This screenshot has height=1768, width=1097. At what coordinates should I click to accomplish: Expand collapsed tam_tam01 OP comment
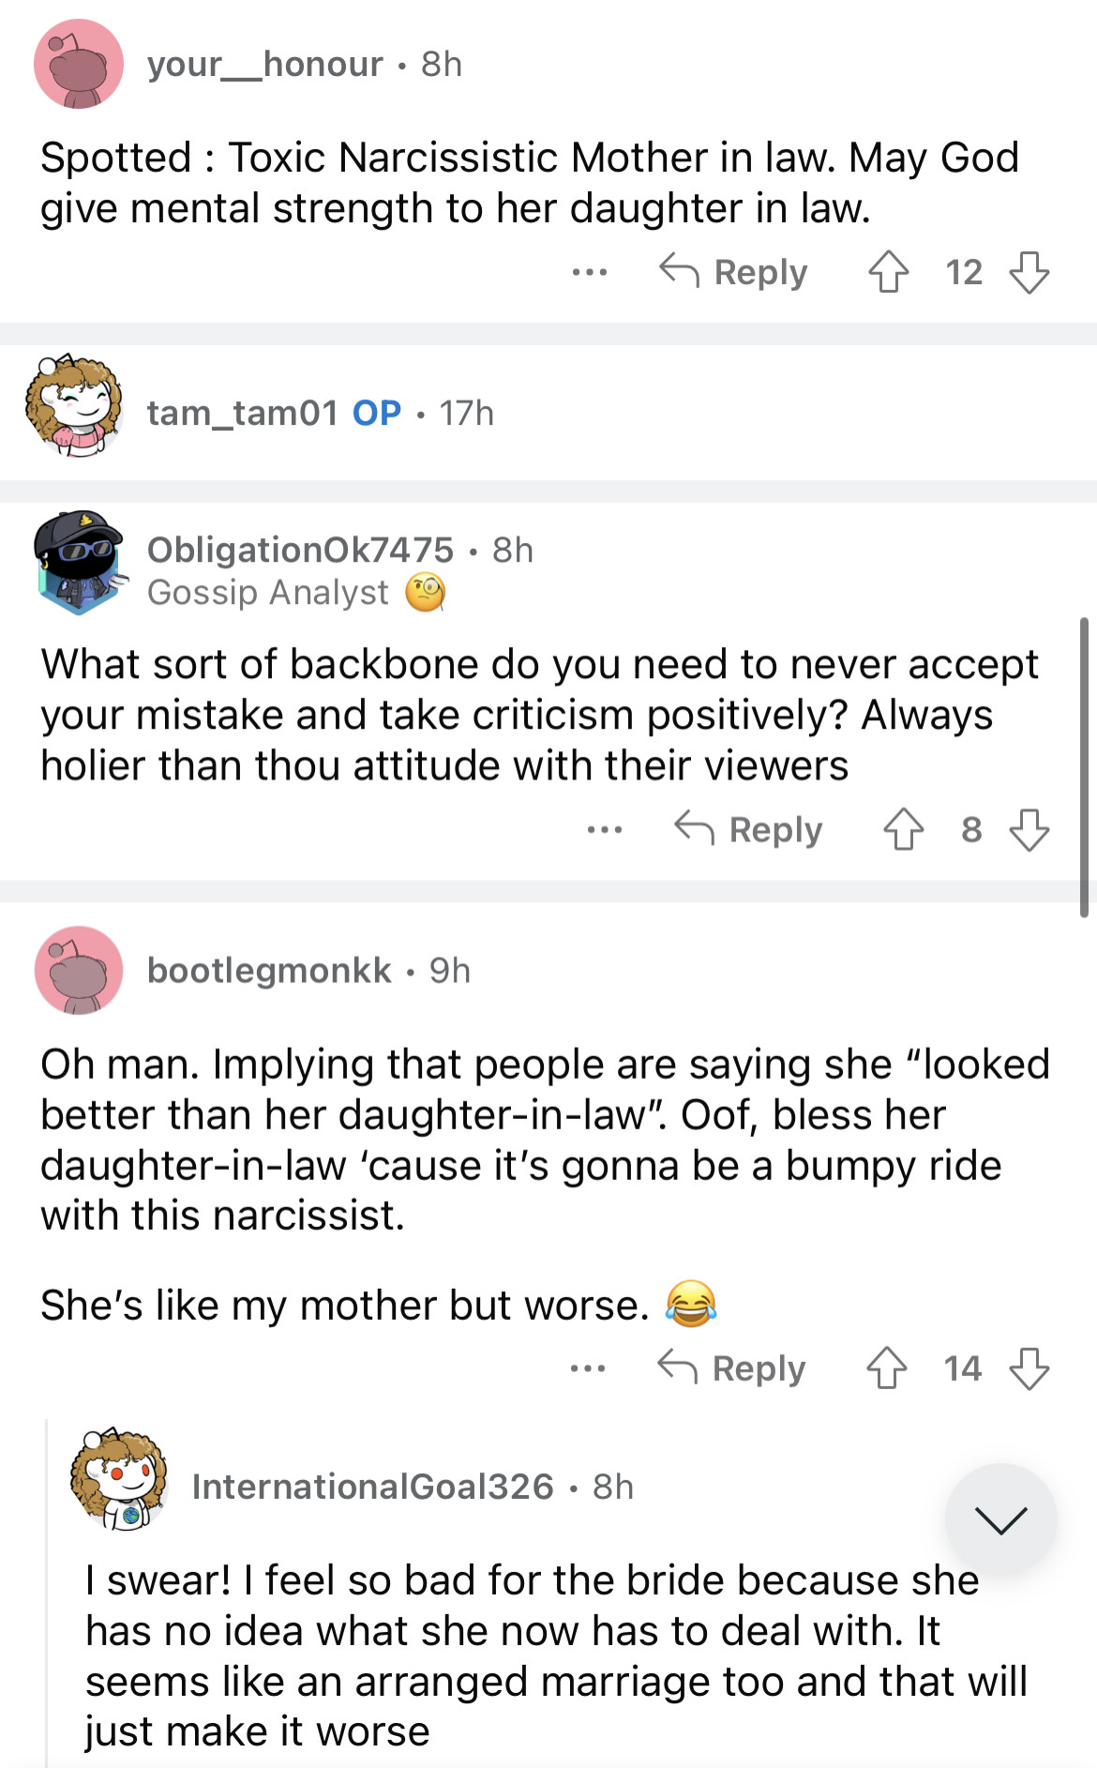319,413
